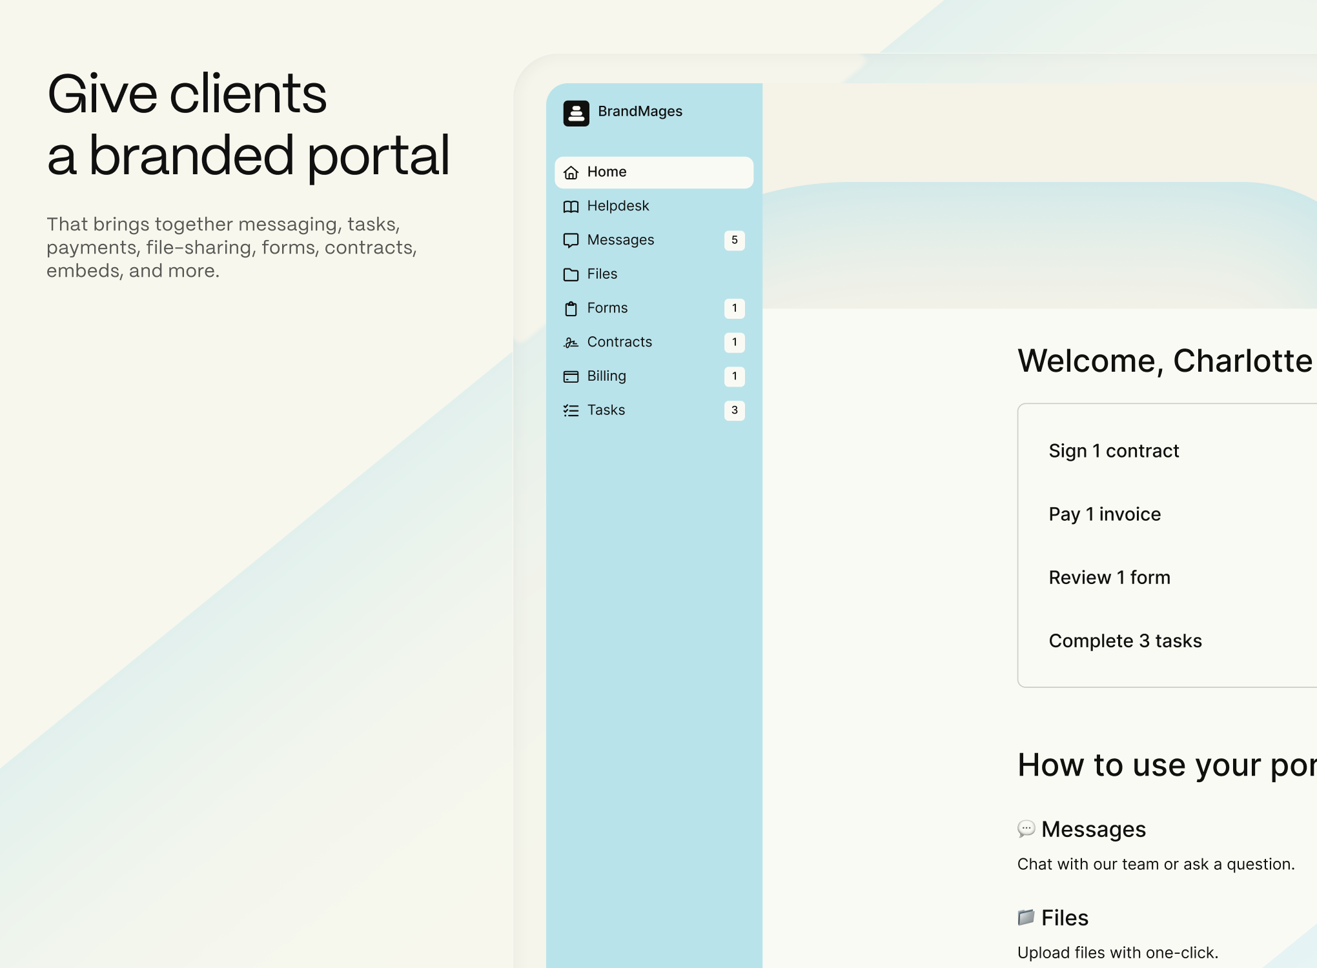The image size is (1317, 968).
Task: Click the Tasks checklist icon
Action: click(571, 411)
